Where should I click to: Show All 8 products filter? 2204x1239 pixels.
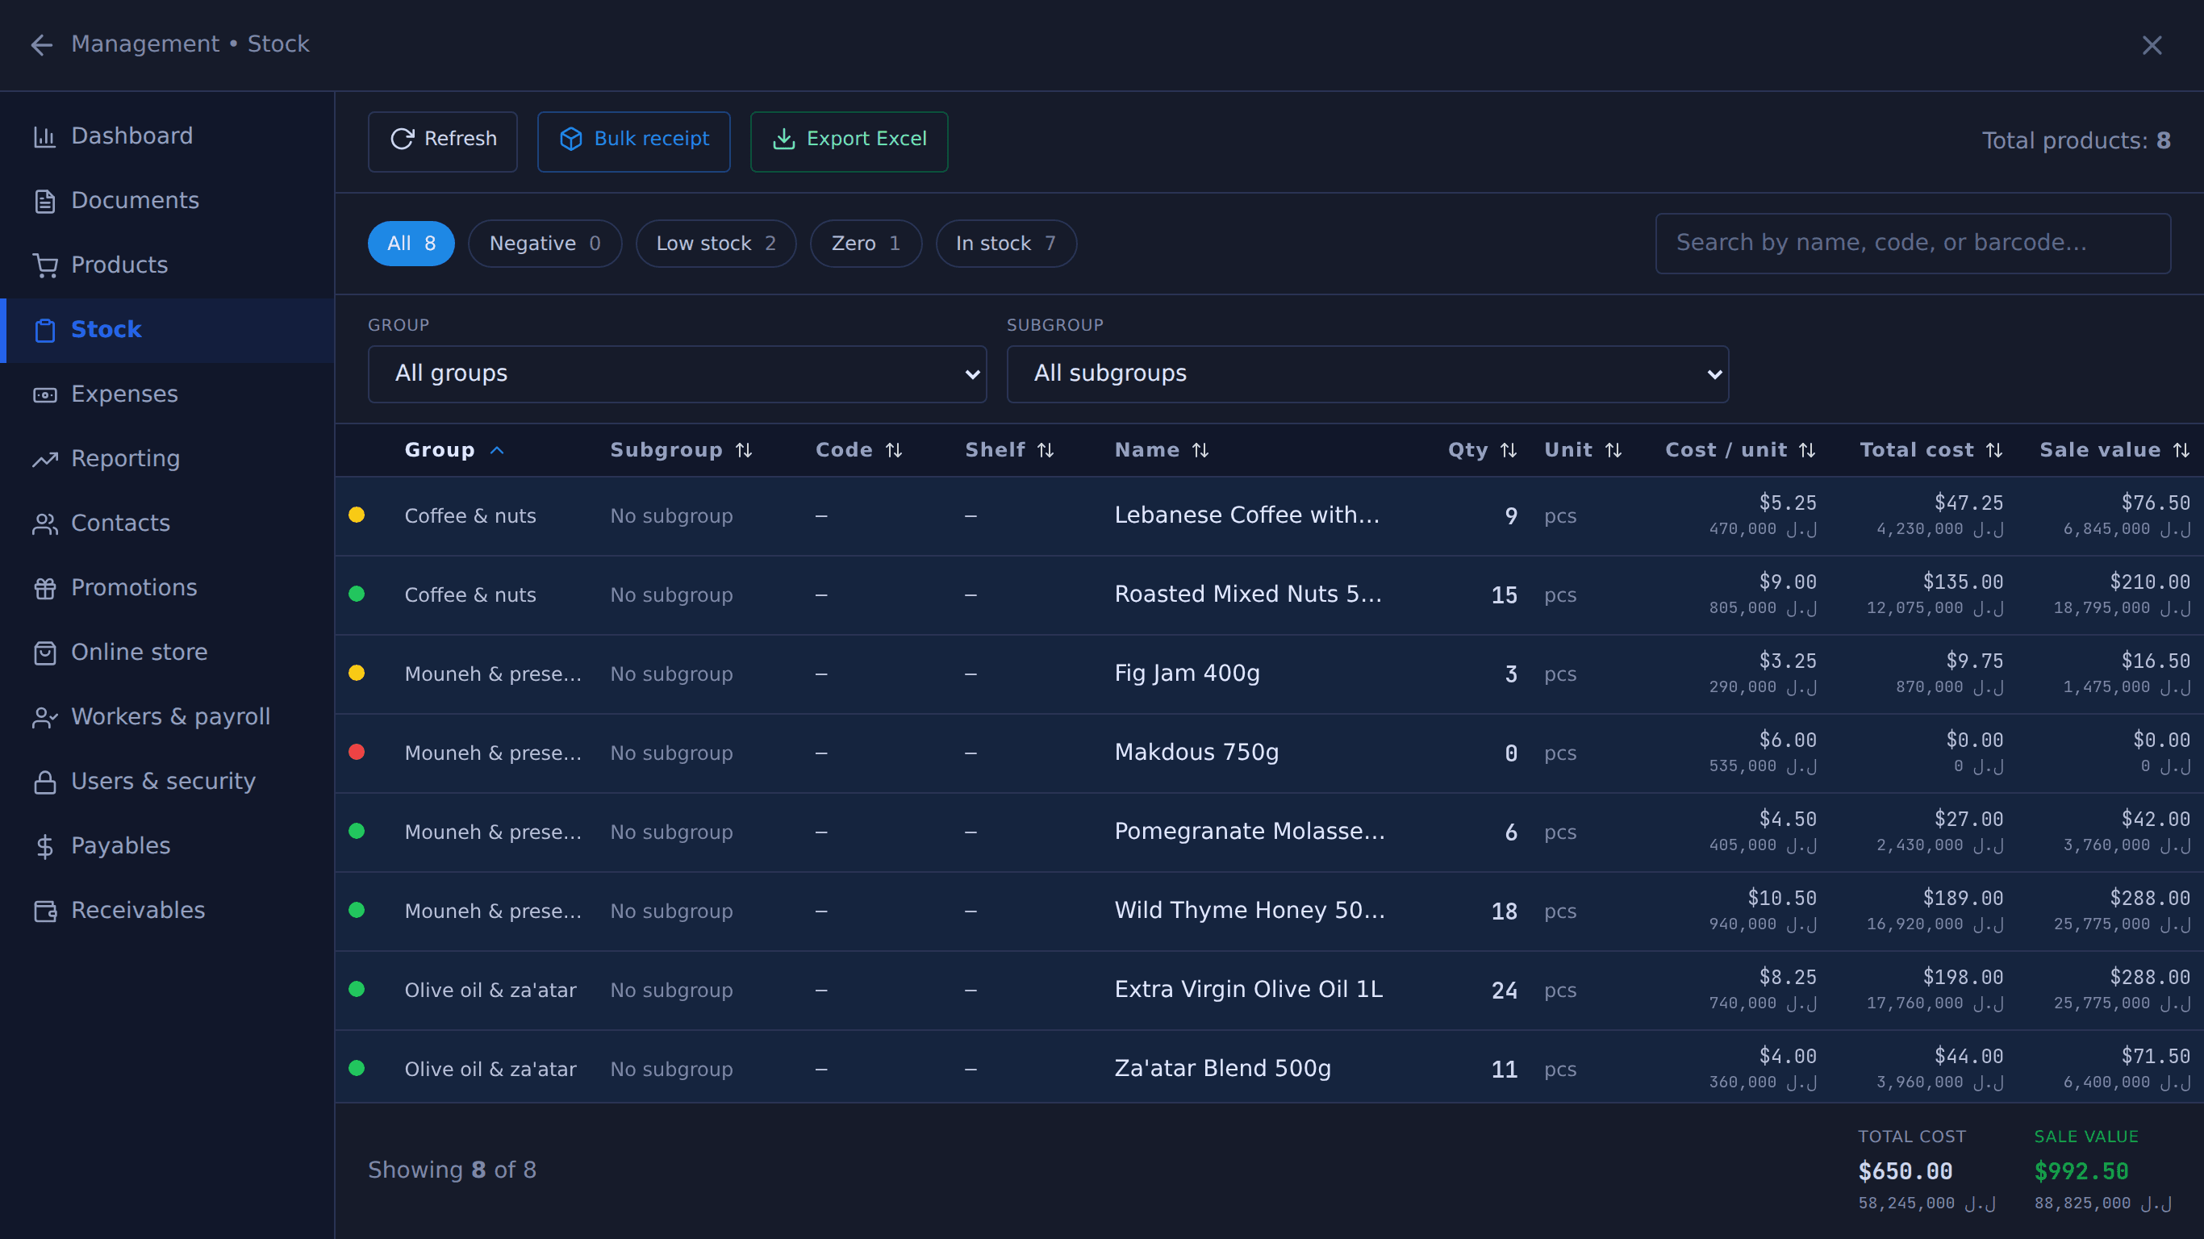411,244
